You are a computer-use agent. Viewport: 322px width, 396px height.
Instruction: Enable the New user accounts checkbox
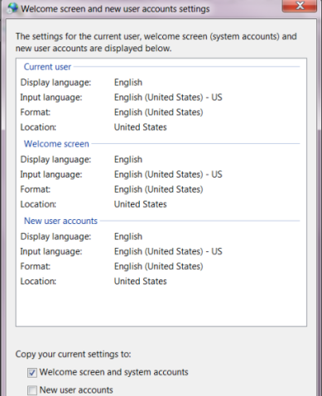pyautogui.click(x=32, y=390)
